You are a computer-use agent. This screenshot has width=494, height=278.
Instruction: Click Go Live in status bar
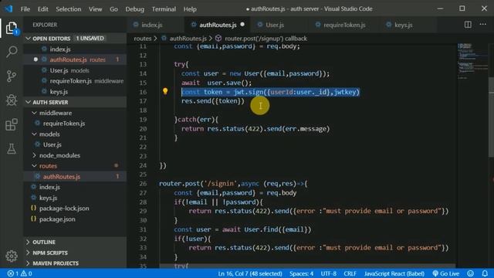[x=446, y=273]
